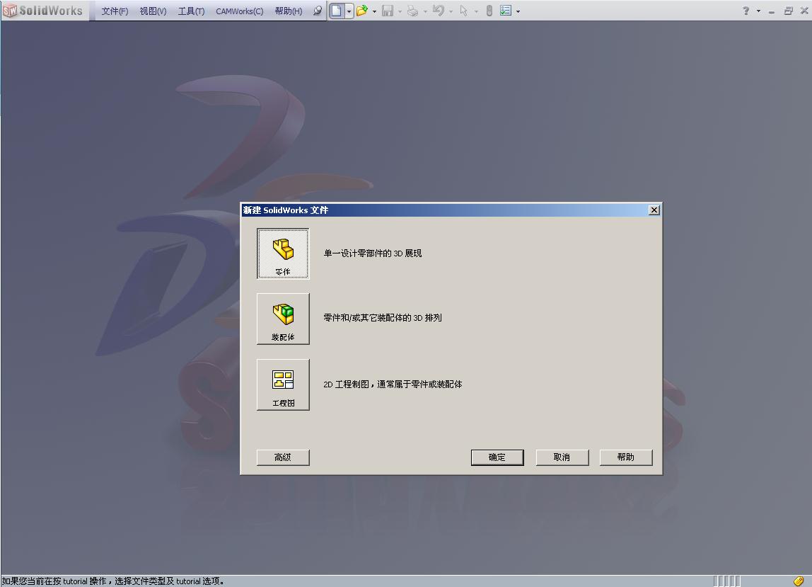Confirm with the 确定 button

(497, 457)
